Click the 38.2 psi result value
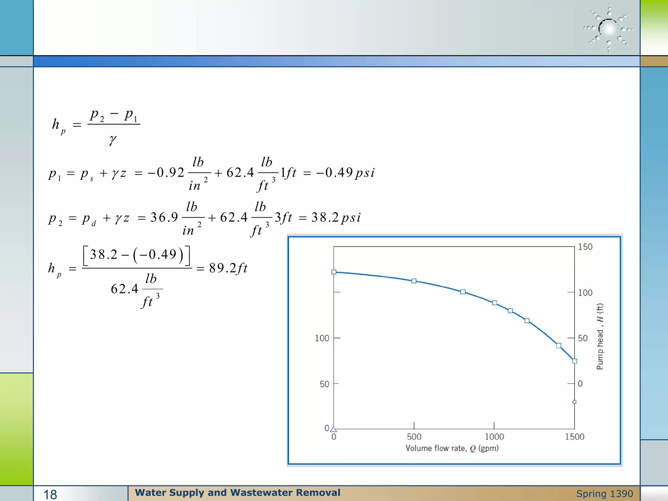This screenshot has width=668, height=501. tap(336, 217)
